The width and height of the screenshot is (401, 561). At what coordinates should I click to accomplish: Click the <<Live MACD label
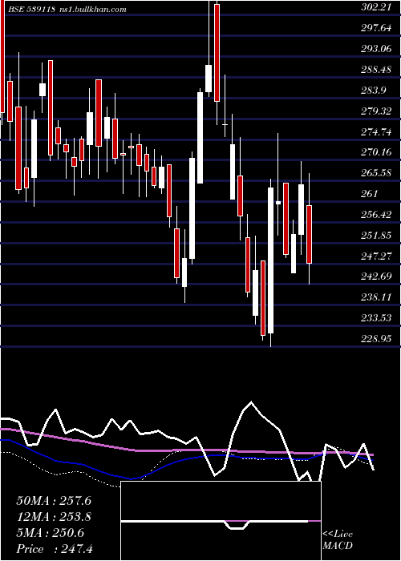(x=338, y=539)
